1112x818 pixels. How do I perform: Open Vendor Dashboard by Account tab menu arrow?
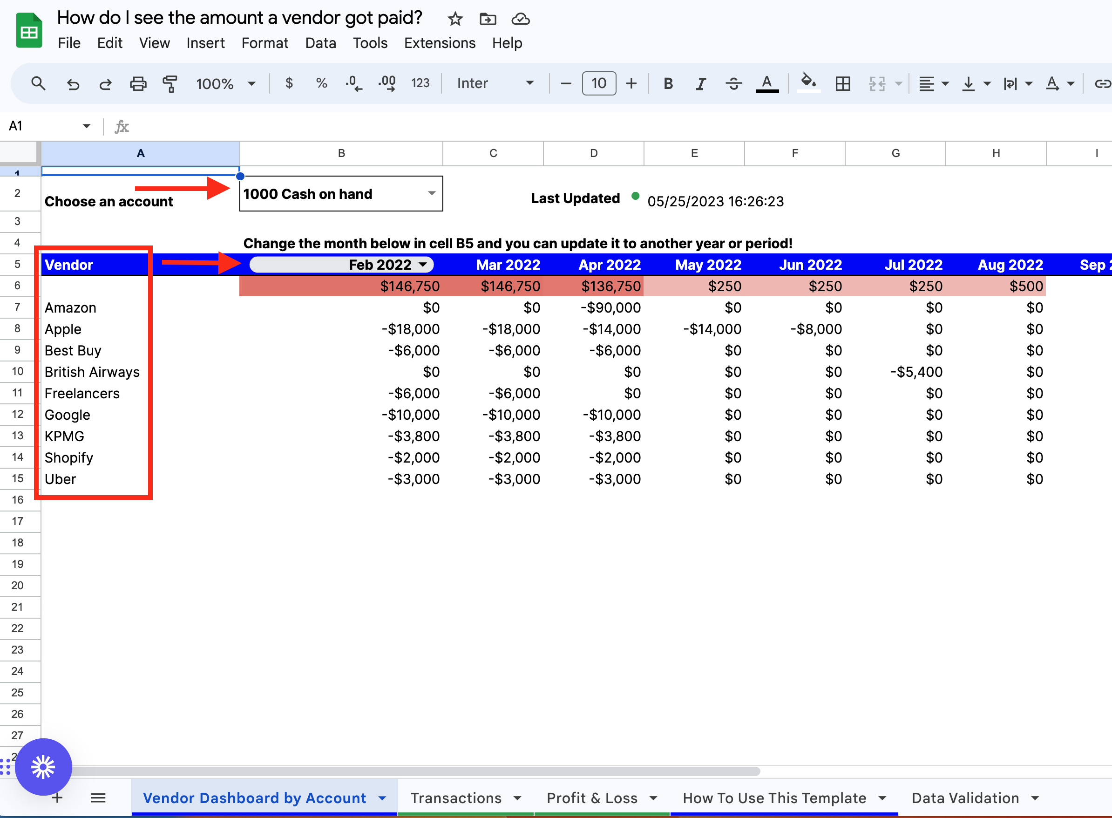click(x=382, y=798)
